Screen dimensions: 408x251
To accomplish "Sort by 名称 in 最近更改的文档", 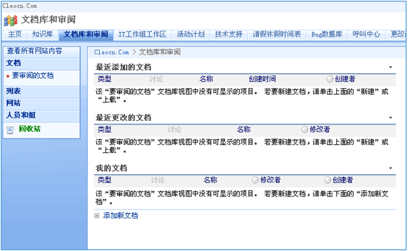I will coord(244,130).
